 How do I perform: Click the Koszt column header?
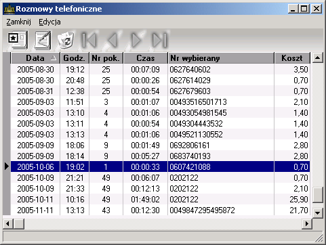point(292,58)
